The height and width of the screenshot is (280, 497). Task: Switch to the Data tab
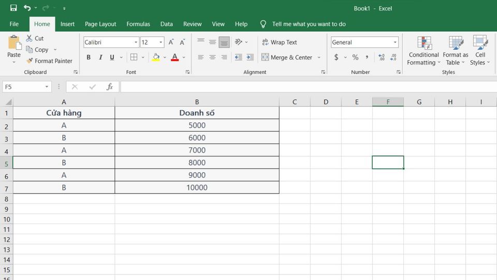(166, 24)
